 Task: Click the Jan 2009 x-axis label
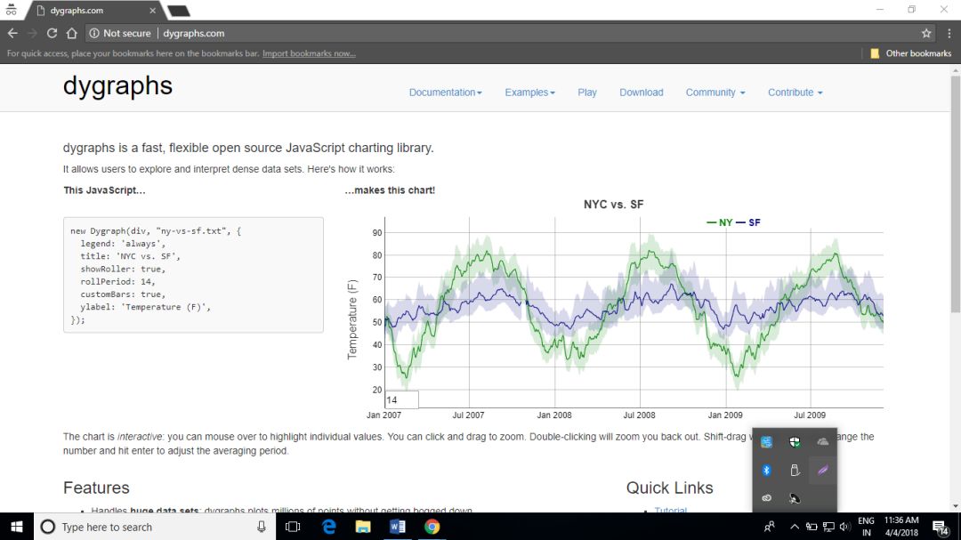[x=725, y=415]
